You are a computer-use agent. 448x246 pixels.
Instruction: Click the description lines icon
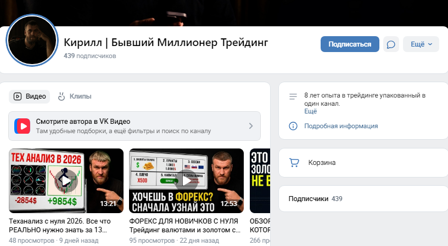click(293, 96)
